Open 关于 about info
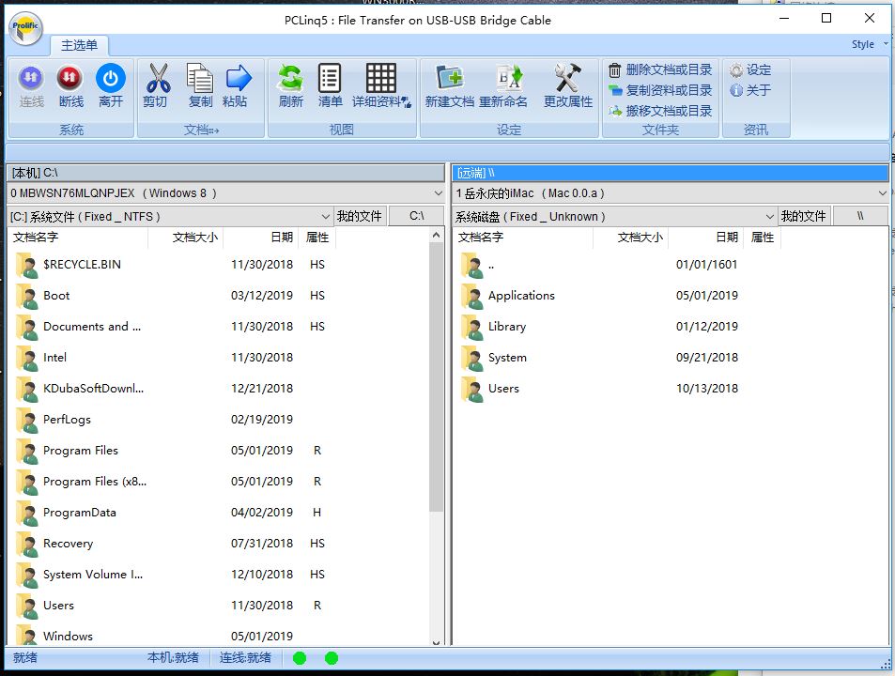This screenshot has height=676, width=895. coord(750,91)
